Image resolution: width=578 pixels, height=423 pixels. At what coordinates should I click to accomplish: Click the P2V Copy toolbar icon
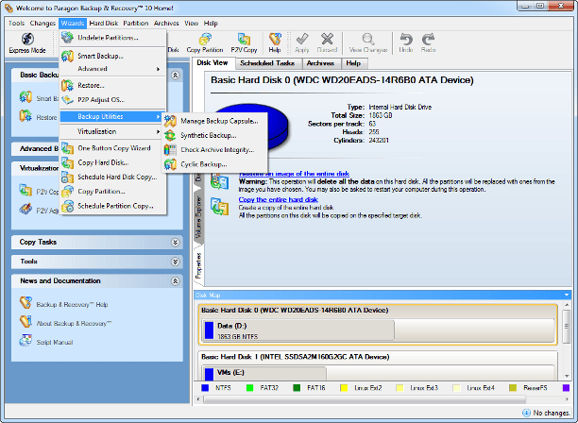click(244, 39)
